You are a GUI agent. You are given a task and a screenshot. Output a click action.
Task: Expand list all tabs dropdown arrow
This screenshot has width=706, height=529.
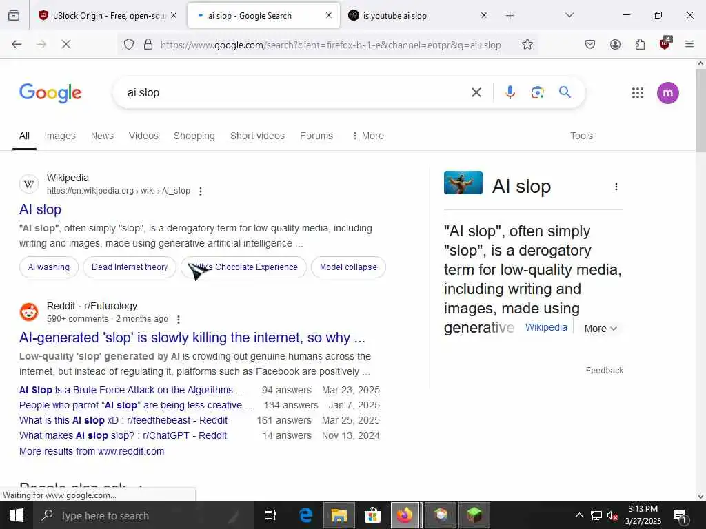point(569,15)
